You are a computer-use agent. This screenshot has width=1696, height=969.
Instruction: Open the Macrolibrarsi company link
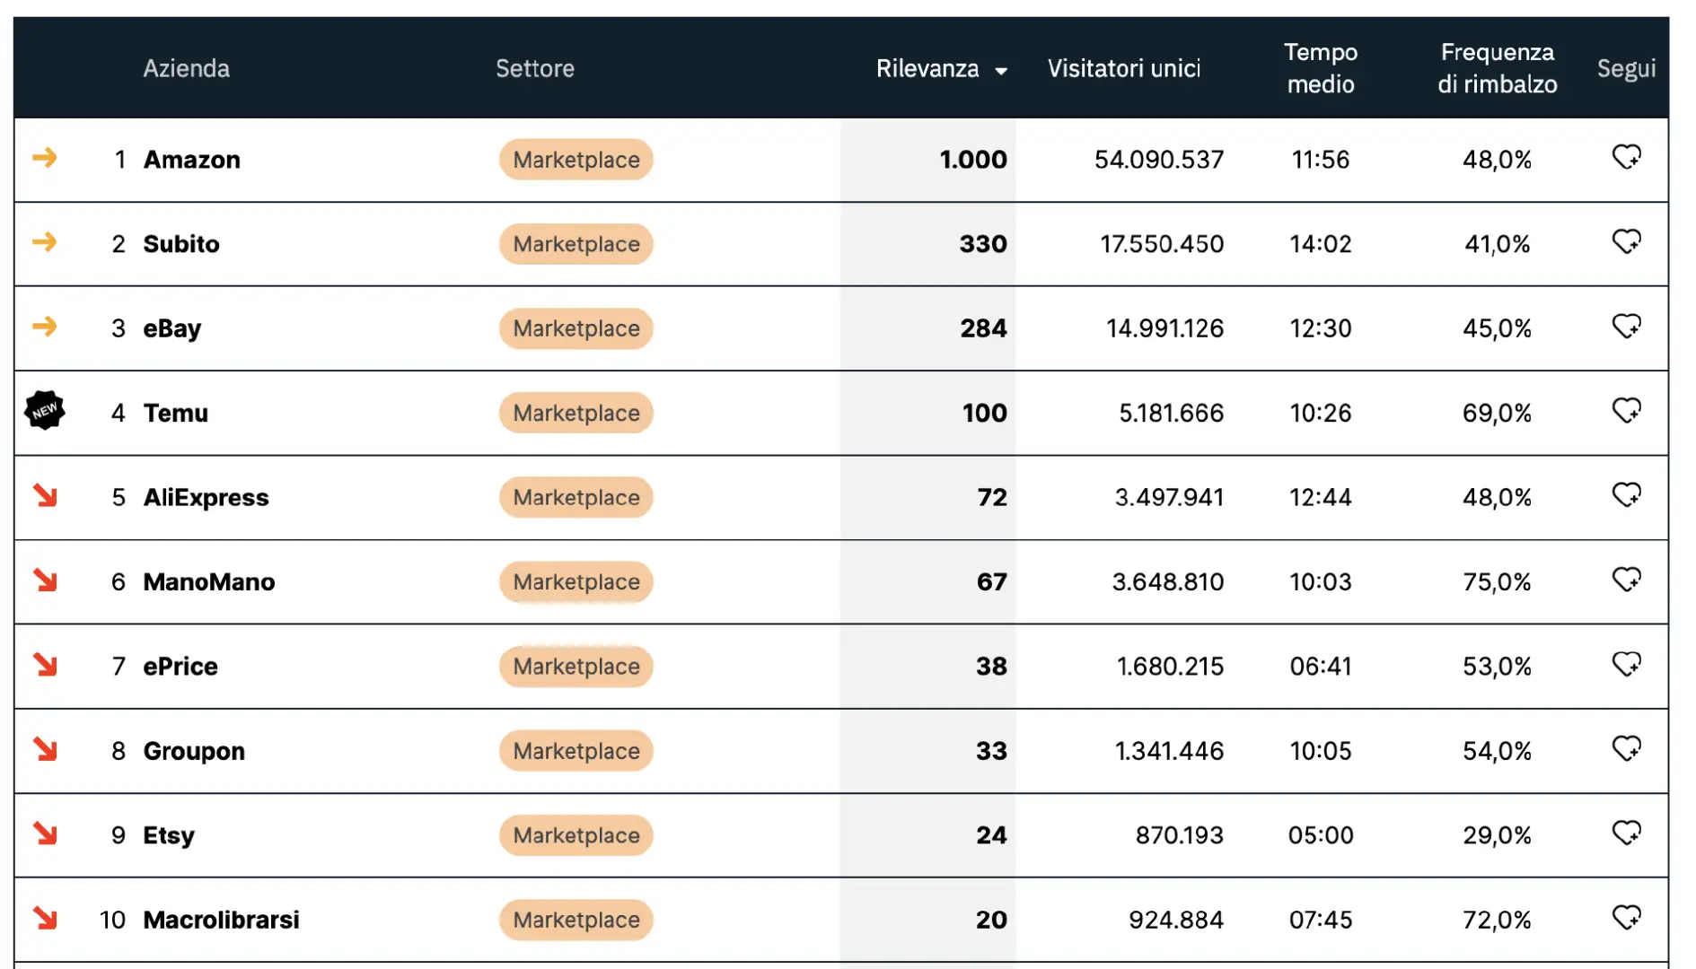click(222, 920)
